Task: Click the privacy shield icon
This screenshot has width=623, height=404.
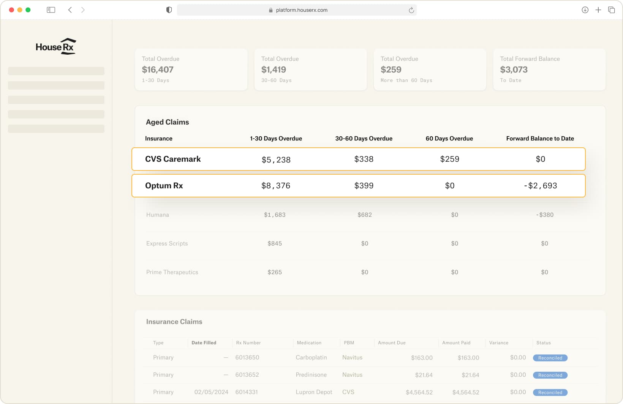Action: [169, 10]
